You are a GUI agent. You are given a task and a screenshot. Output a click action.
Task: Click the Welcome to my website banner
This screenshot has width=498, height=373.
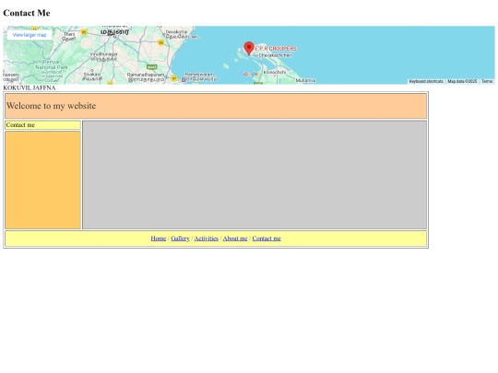tap(216, 106)
